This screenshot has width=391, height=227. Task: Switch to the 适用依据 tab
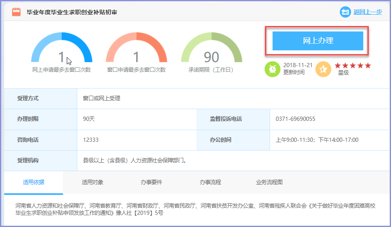pos(34,183)
